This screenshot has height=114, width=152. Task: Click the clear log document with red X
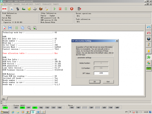coord(4,28)
